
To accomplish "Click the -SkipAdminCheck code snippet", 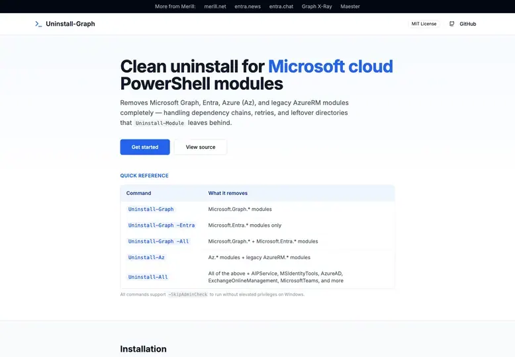I will [x=188, y=295].
